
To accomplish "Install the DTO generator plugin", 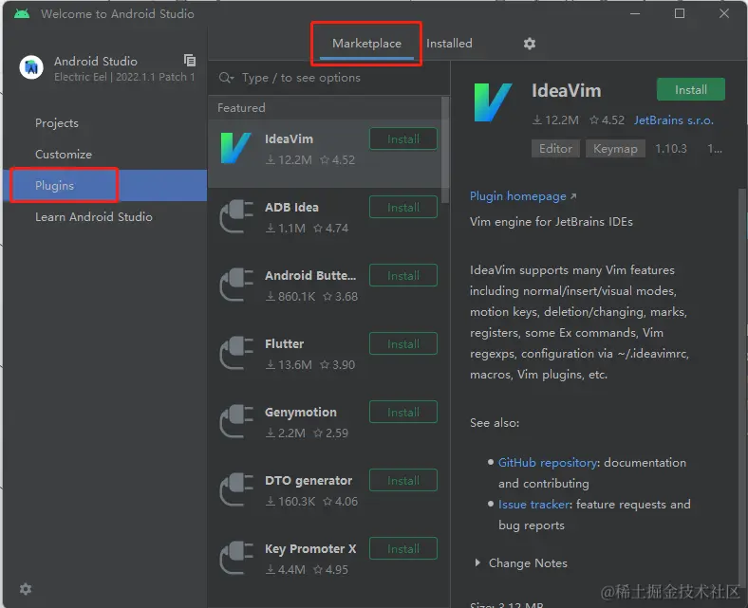I will pyautogui.click(x=403, y=480).
